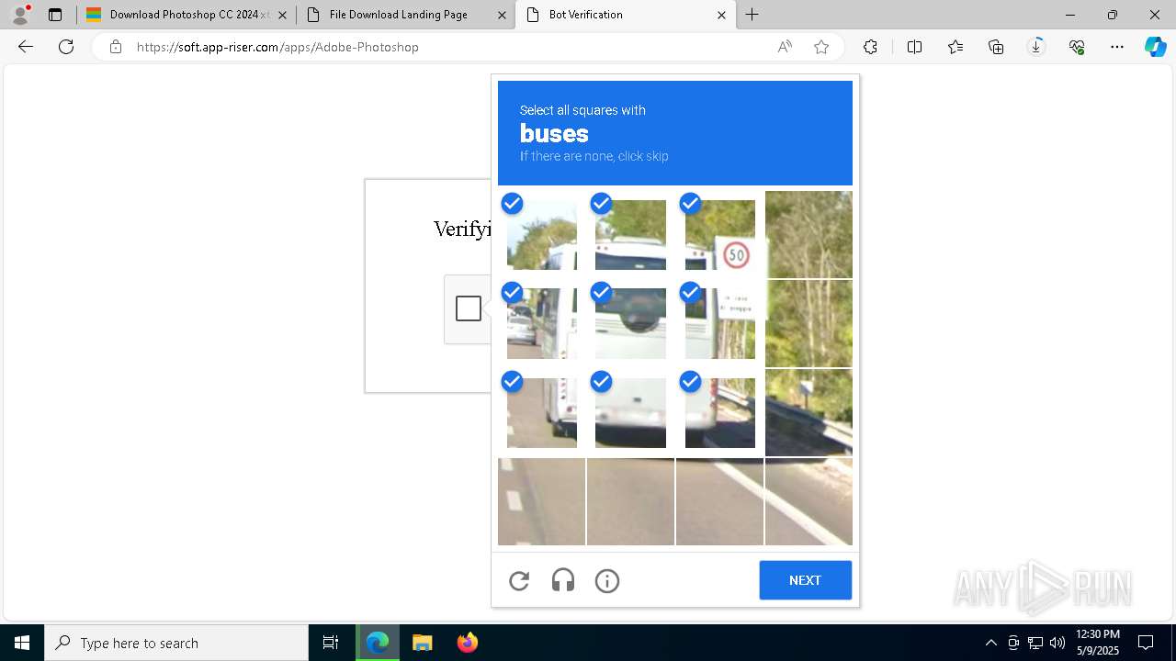Deselect tile with white signpost text
Screen dimensions: 1176x661
coord(719,323)
